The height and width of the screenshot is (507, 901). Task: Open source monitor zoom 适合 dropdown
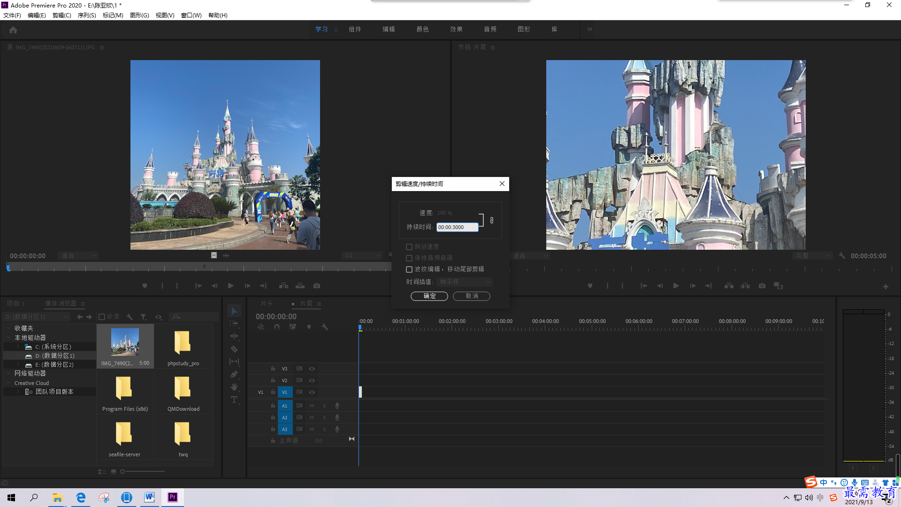[x=78, y=256]
